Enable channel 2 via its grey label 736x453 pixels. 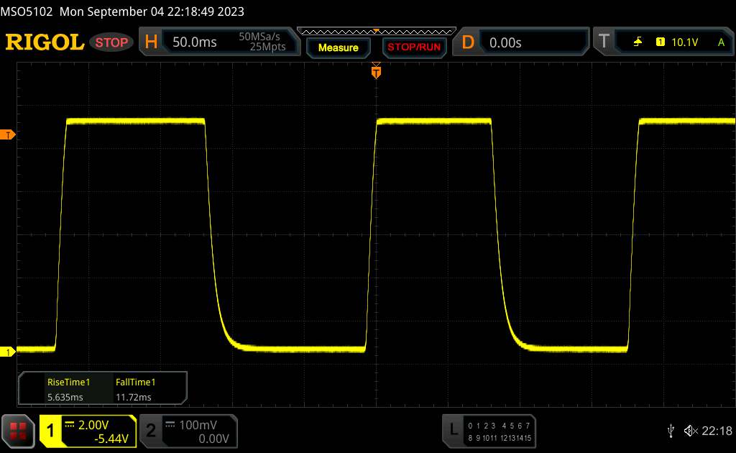pos(151,431)
